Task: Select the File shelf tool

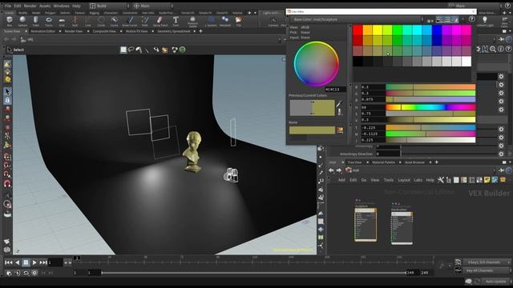Action: (x=239, y=22)
